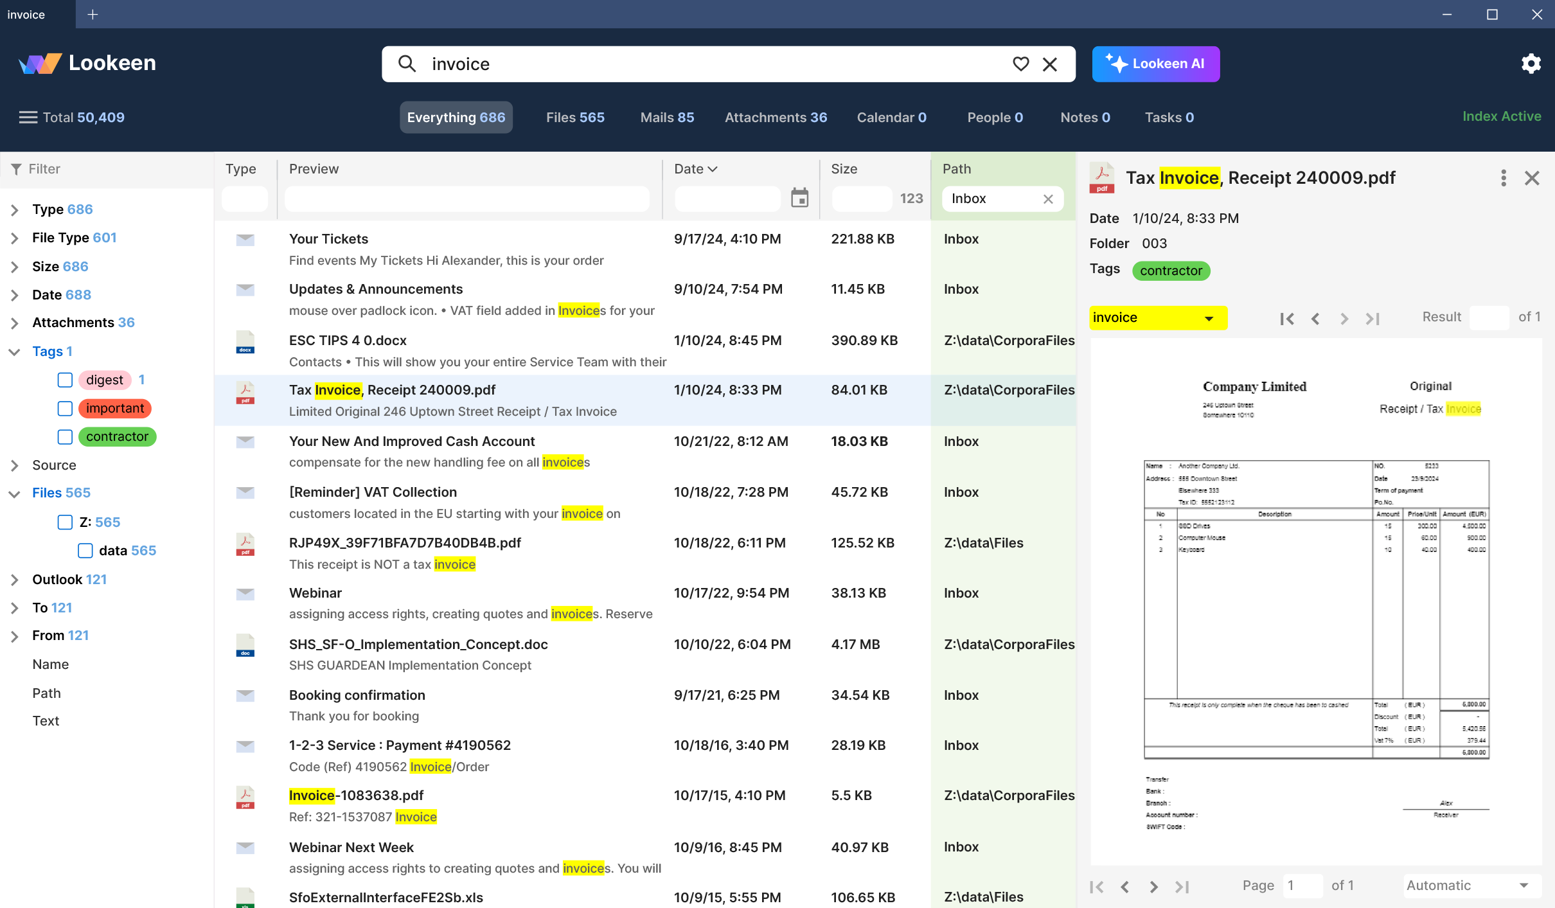Screen dimensions: 1555x908
Task: Open the calendar date picker icon
Action: 799,198
